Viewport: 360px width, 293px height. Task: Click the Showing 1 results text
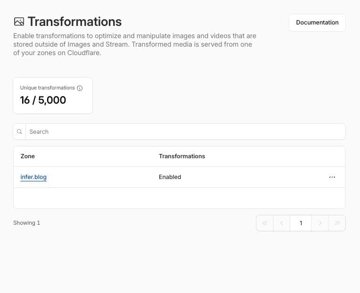point(27,223)
